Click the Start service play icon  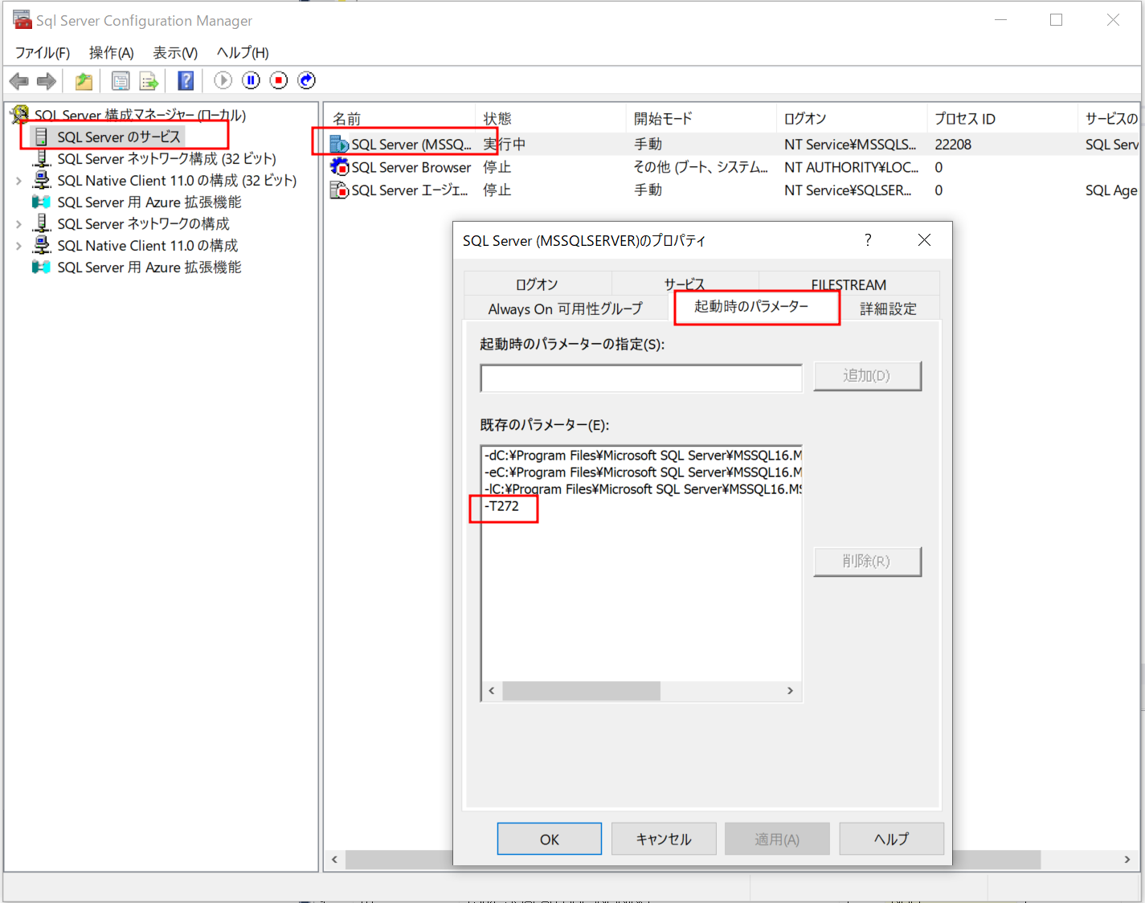(x=223, y=80)
